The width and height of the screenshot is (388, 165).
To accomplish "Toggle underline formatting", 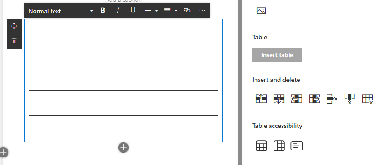I will [133, 10].
